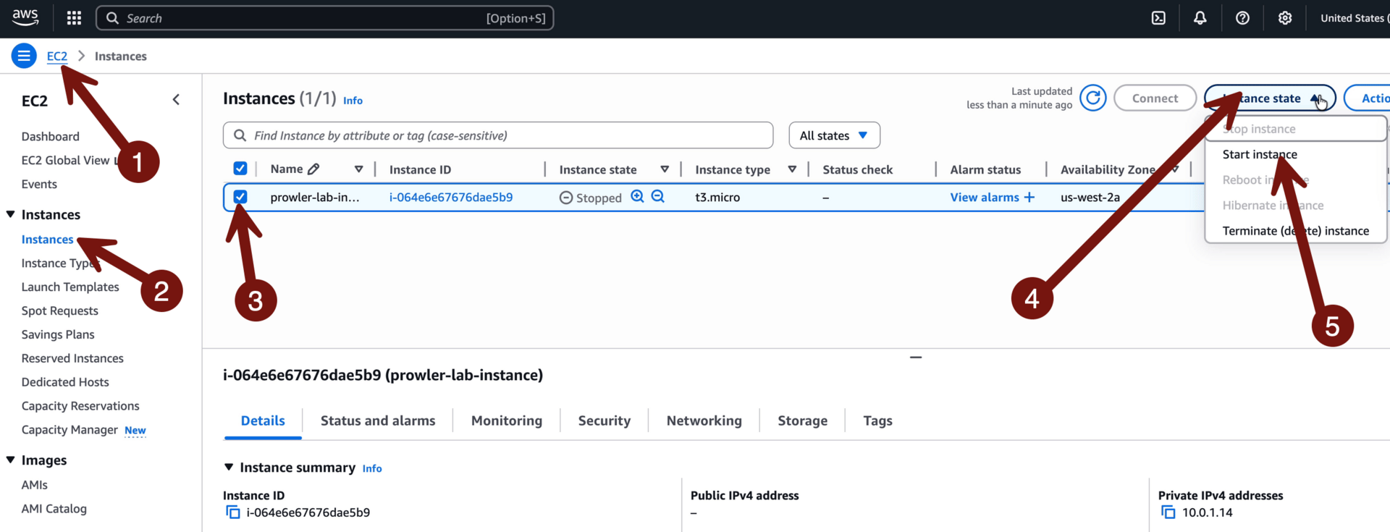Uncheck the prowler-lab-instance row checkbox
This screenshot has height=532, width=1390.
(x=240, y=197)
